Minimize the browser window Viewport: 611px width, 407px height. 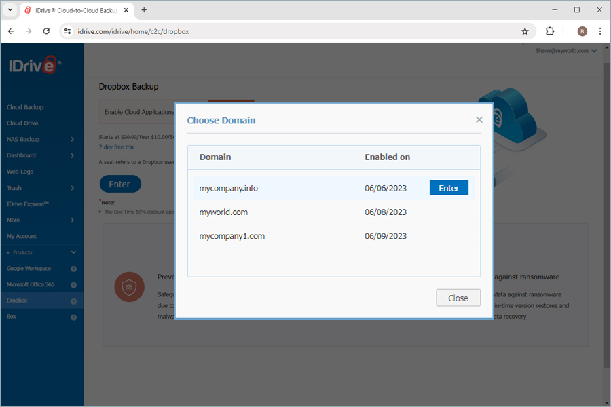555,10
